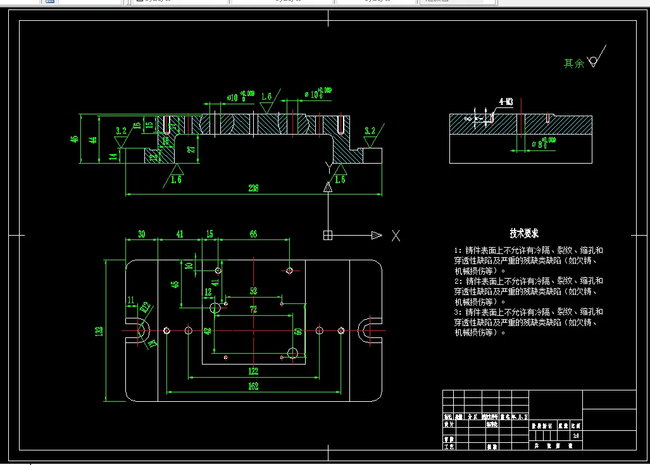The width and height of the screenshot is (650, 465).
Task: Select the green 其余 text label
Action: (572, 63)
